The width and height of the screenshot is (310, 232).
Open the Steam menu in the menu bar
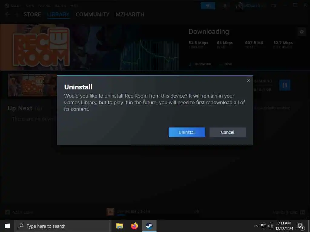(x=16, y=5)
